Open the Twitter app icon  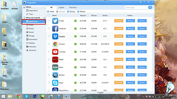pyautogui.click(x=55, y=21)
